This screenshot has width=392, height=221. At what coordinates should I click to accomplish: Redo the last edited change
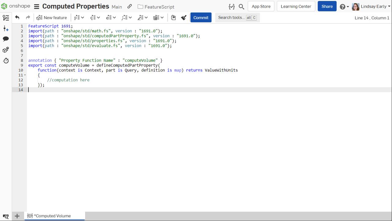[27, 17]
